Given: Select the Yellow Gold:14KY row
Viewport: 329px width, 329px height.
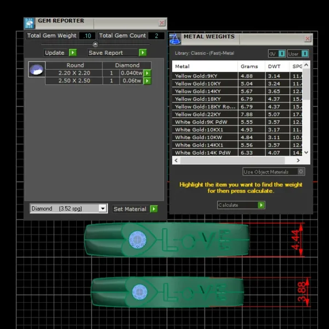Looking at the screenshot, I should 237,91.
